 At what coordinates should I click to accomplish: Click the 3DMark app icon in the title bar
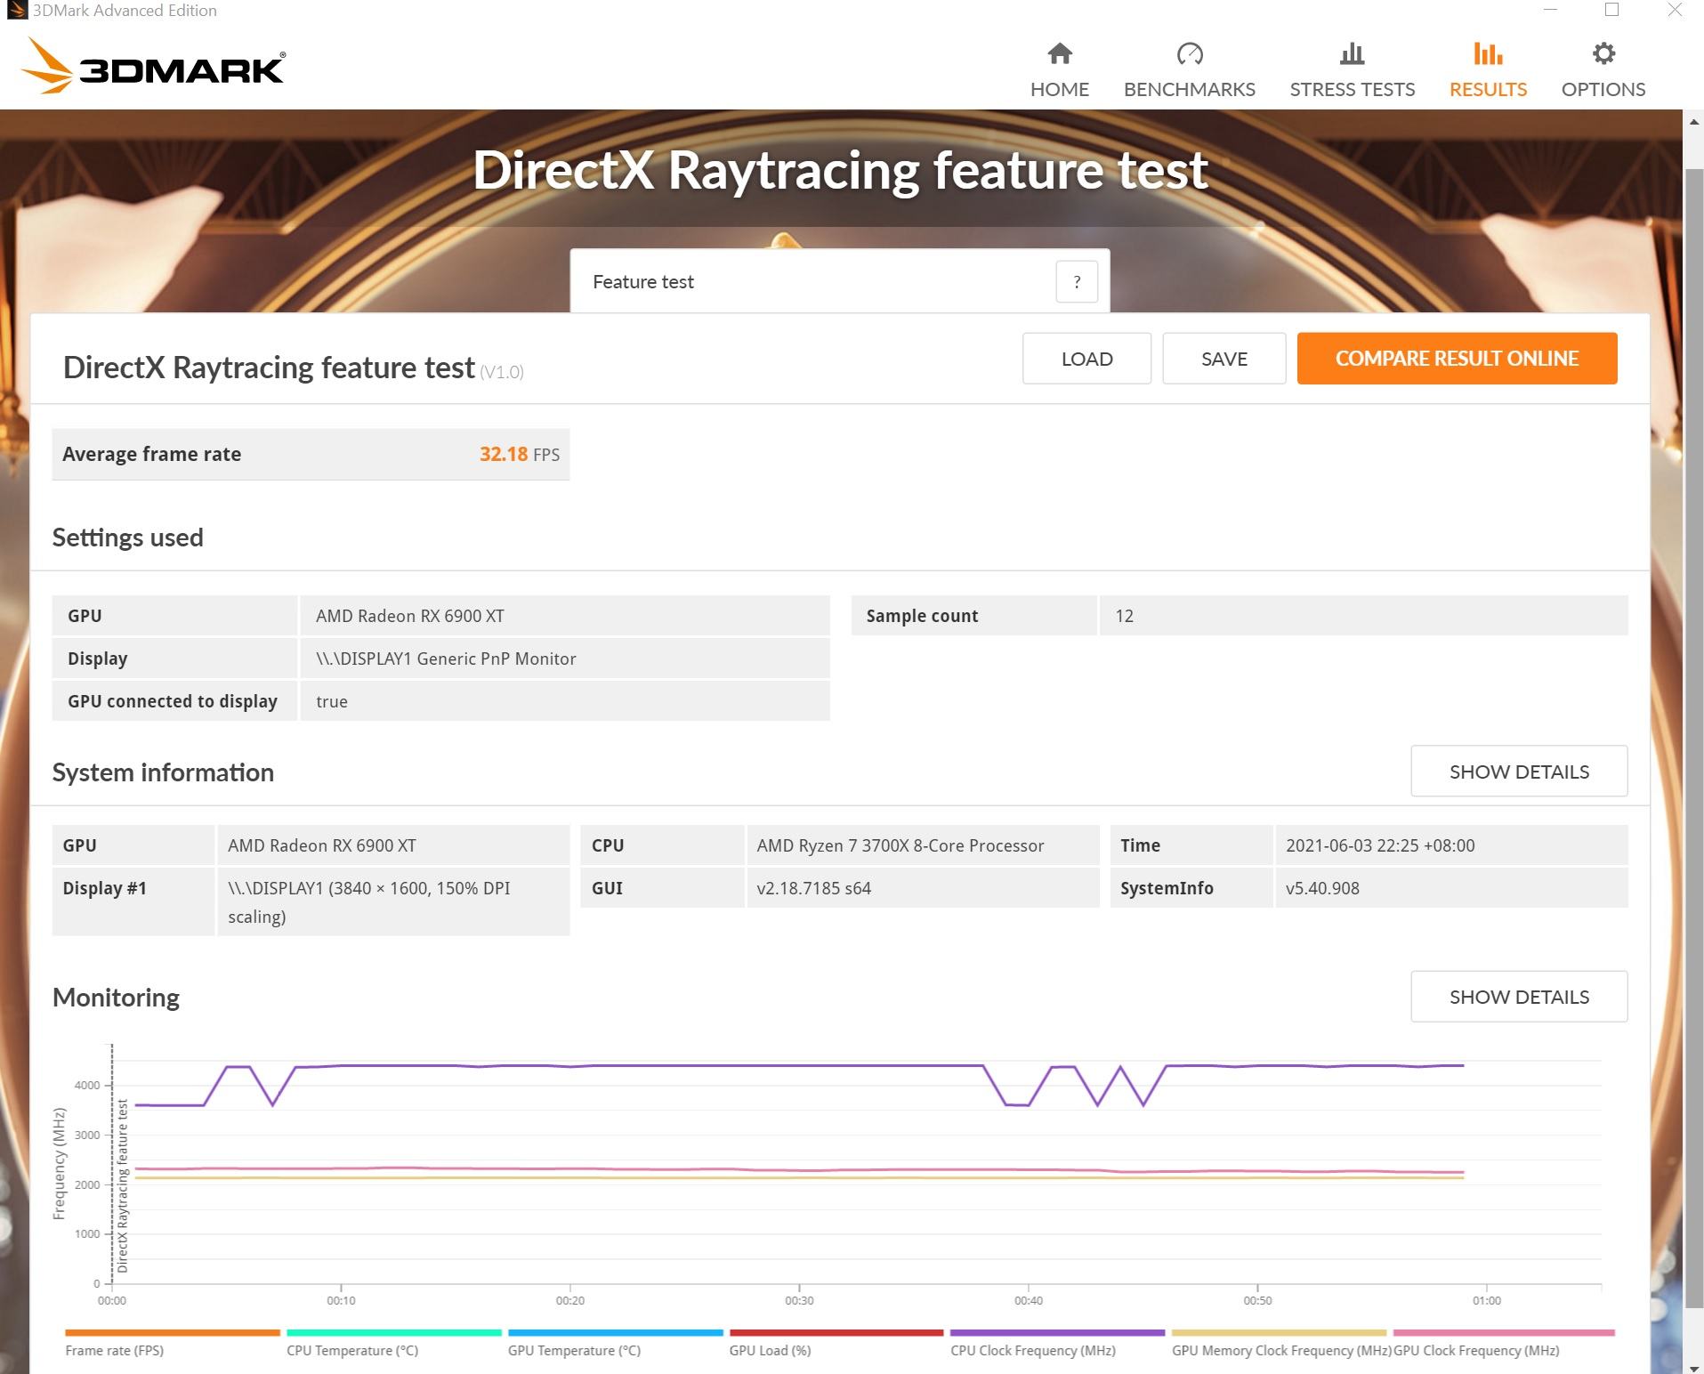click(16, 11)
